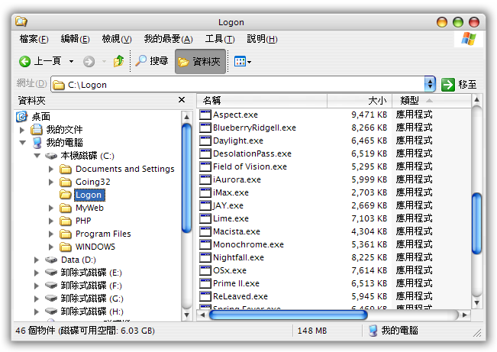This screenshot has width=497, height=352.
Task: Click the Program Files folder icon
Action: tap(66, 234)
